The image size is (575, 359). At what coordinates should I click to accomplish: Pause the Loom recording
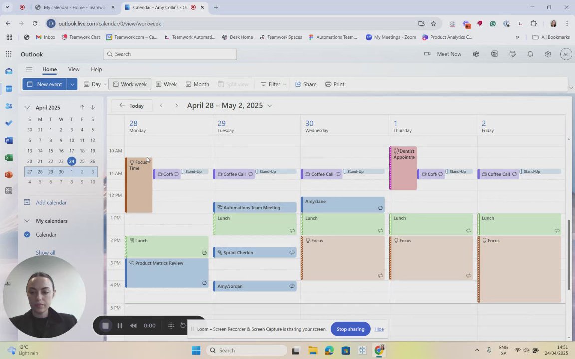point(120,325)
